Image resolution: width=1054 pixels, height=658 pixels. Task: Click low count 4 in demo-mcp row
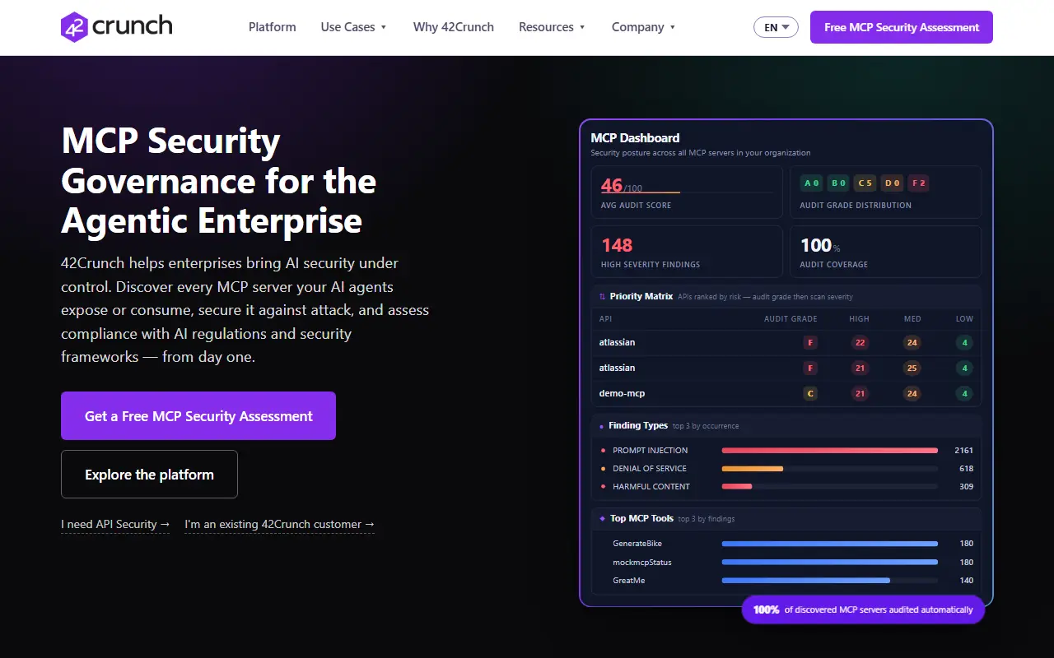[965, 393]
